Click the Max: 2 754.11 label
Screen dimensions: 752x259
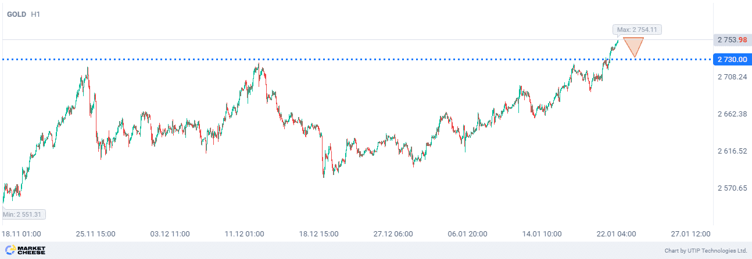[638, 30]
